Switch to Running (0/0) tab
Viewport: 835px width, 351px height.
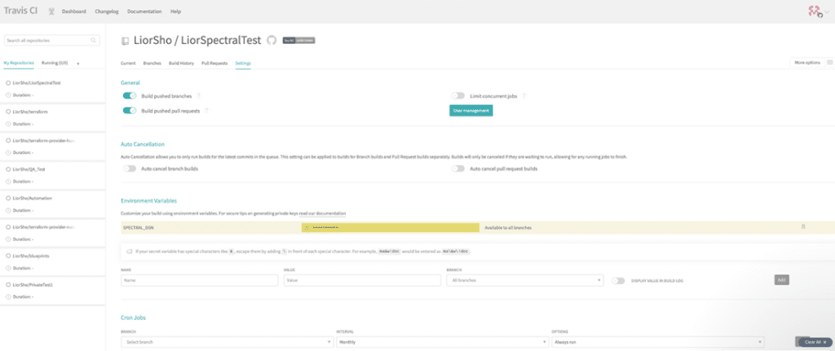point(55,63)
